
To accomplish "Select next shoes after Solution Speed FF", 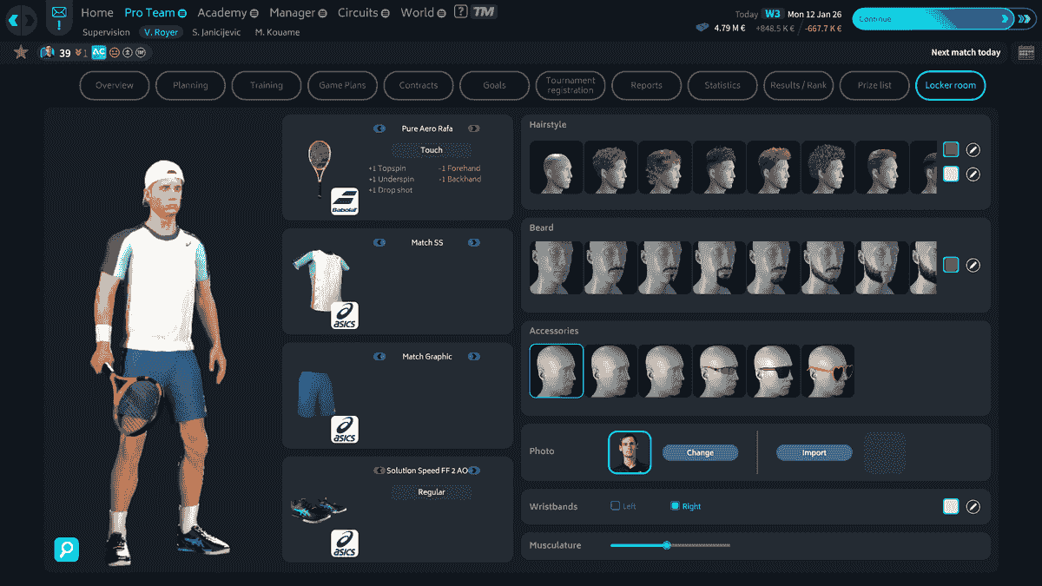I will point(475,471).
